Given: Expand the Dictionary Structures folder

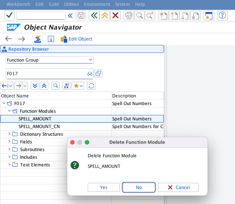Looking at the screenshot, I should point(10,134).
